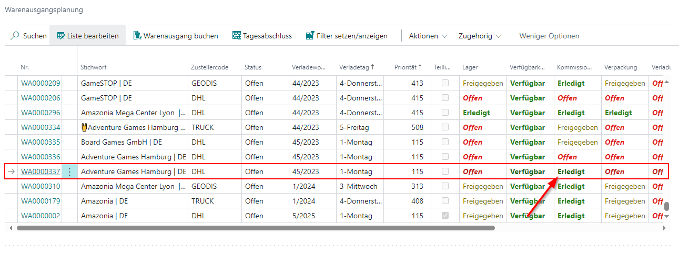Toggle Teillieferung checkbox for WA0000334

[445, 127]
